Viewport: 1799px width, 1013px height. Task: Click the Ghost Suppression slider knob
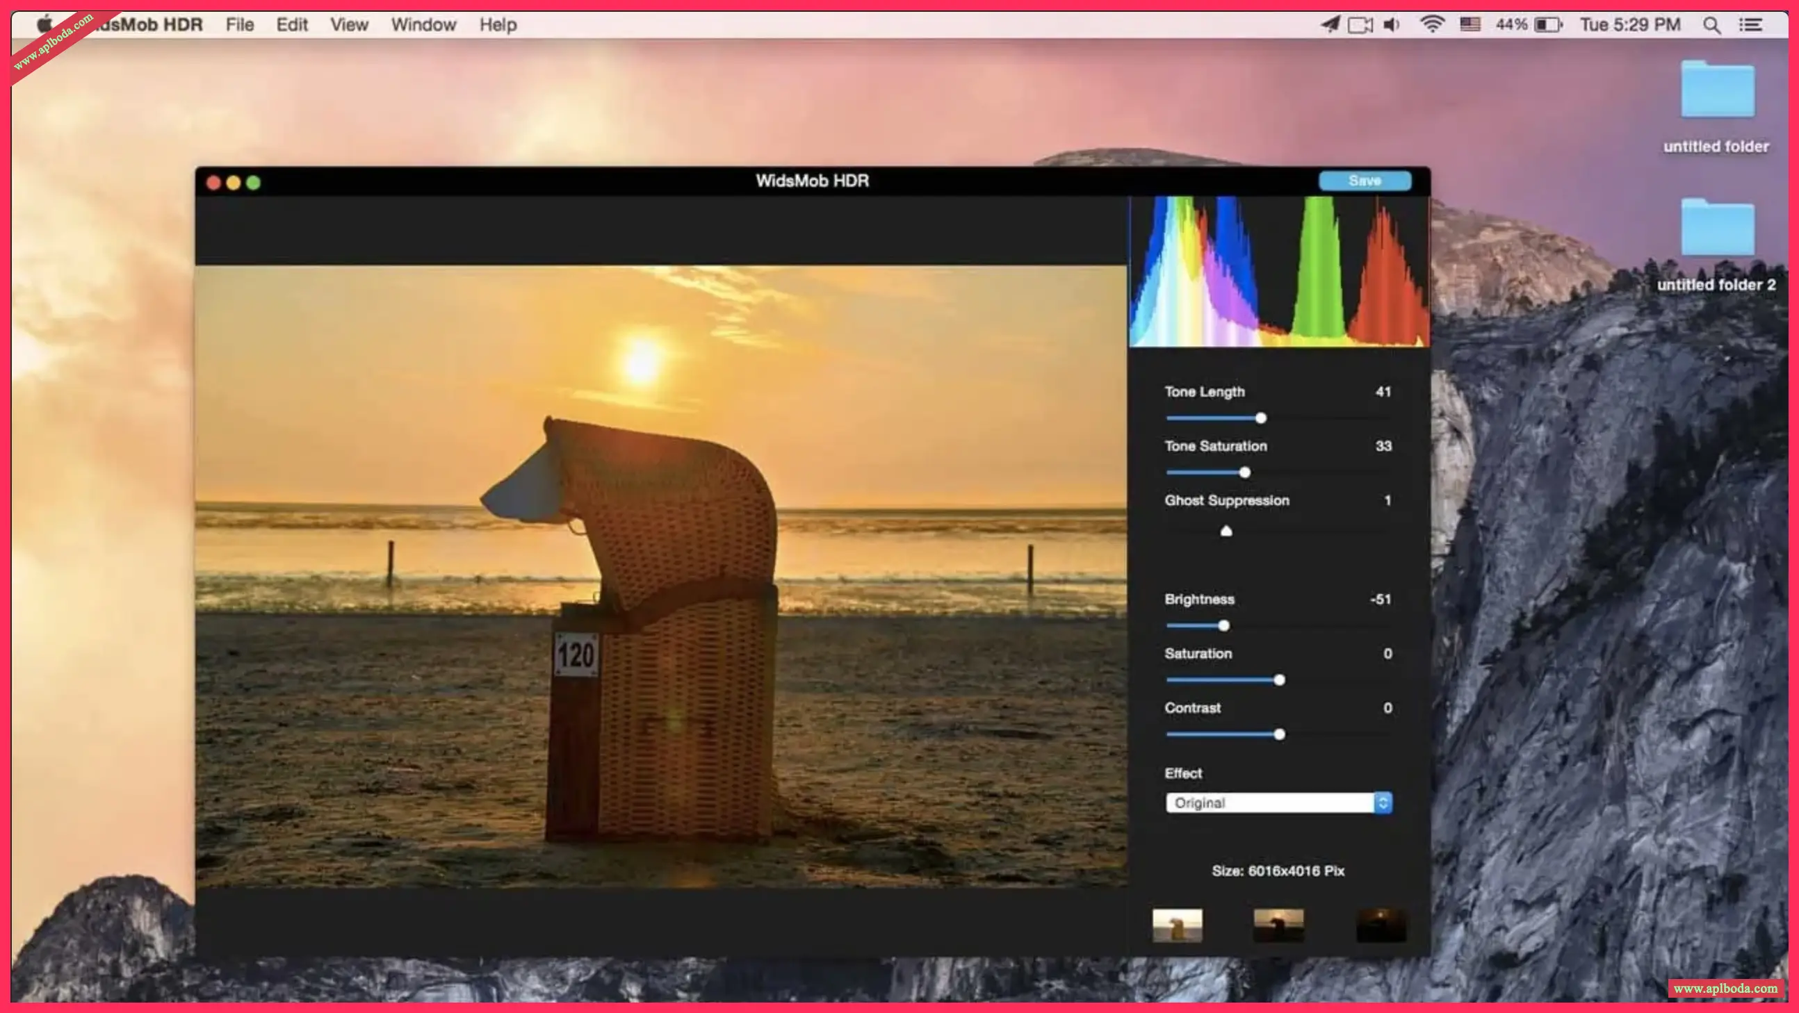tap(1226, 532)
